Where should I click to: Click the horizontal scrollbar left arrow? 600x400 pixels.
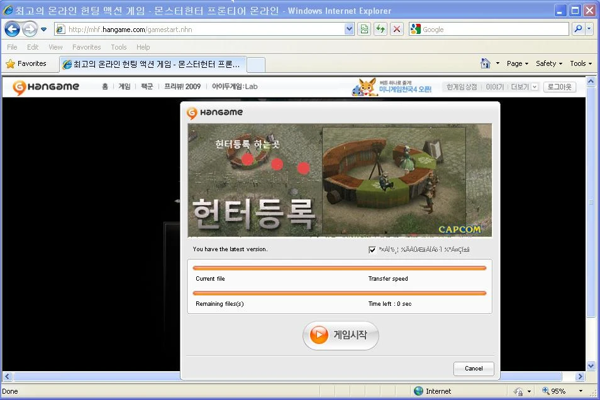[8, 376]
